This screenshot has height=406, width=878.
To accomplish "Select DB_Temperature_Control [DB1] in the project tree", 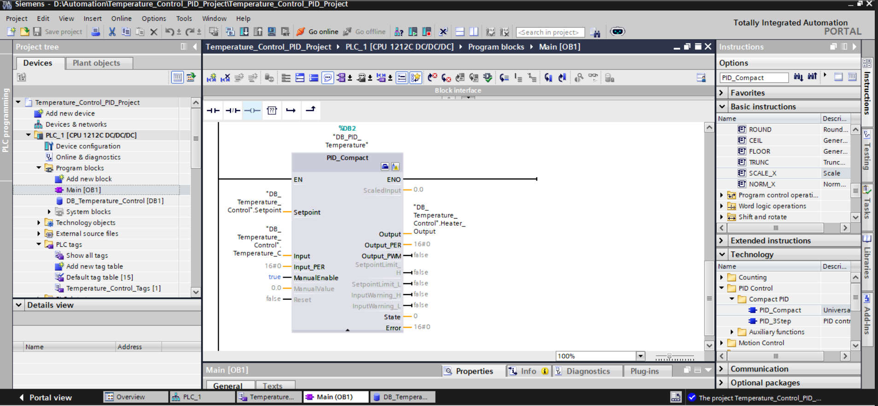I will coord(115,201).
